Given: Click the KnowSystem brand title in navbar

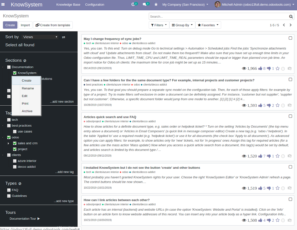Looking at the screenshot, I should 27,4.
